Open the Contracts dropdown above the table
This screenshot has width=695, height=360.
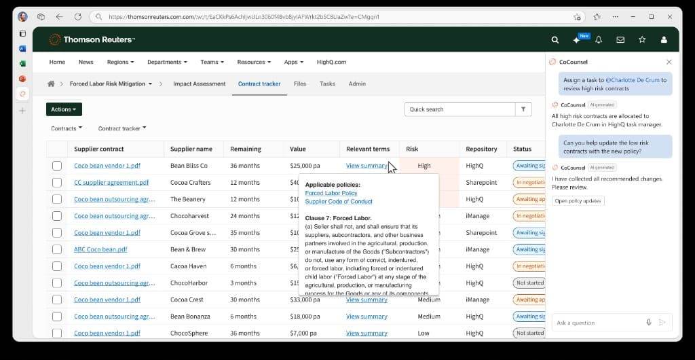point(67,128)
